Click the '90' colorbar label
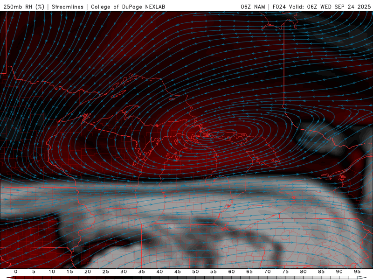 coord(339,272)
